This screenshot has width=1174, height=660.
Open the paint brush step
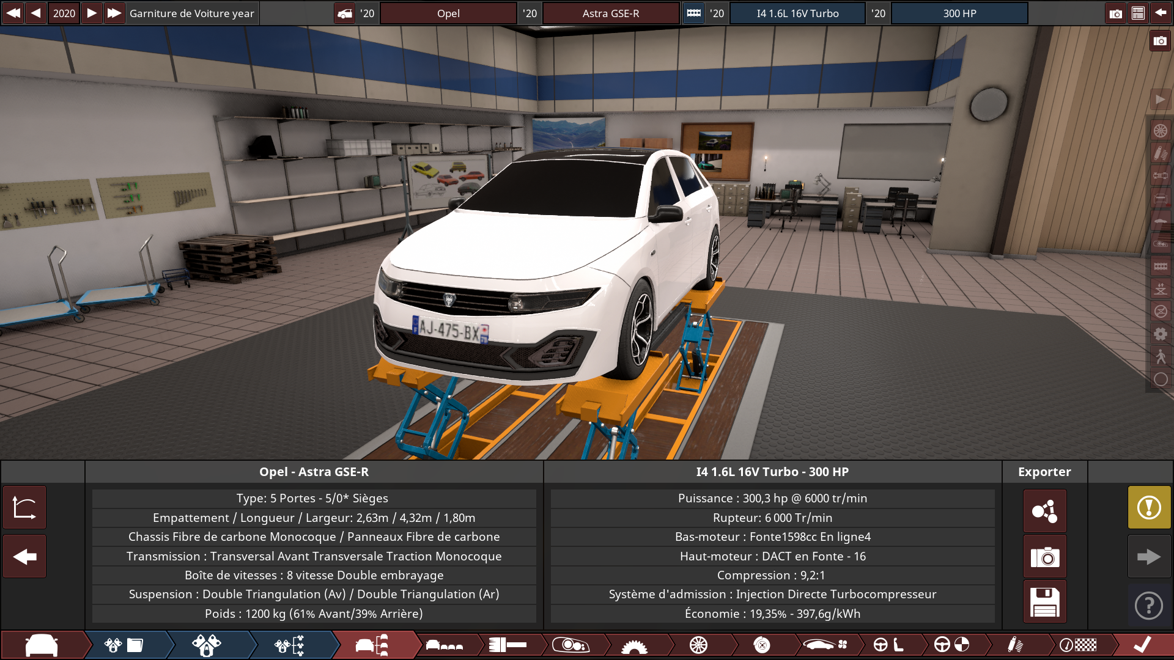[x=508, y=645]
